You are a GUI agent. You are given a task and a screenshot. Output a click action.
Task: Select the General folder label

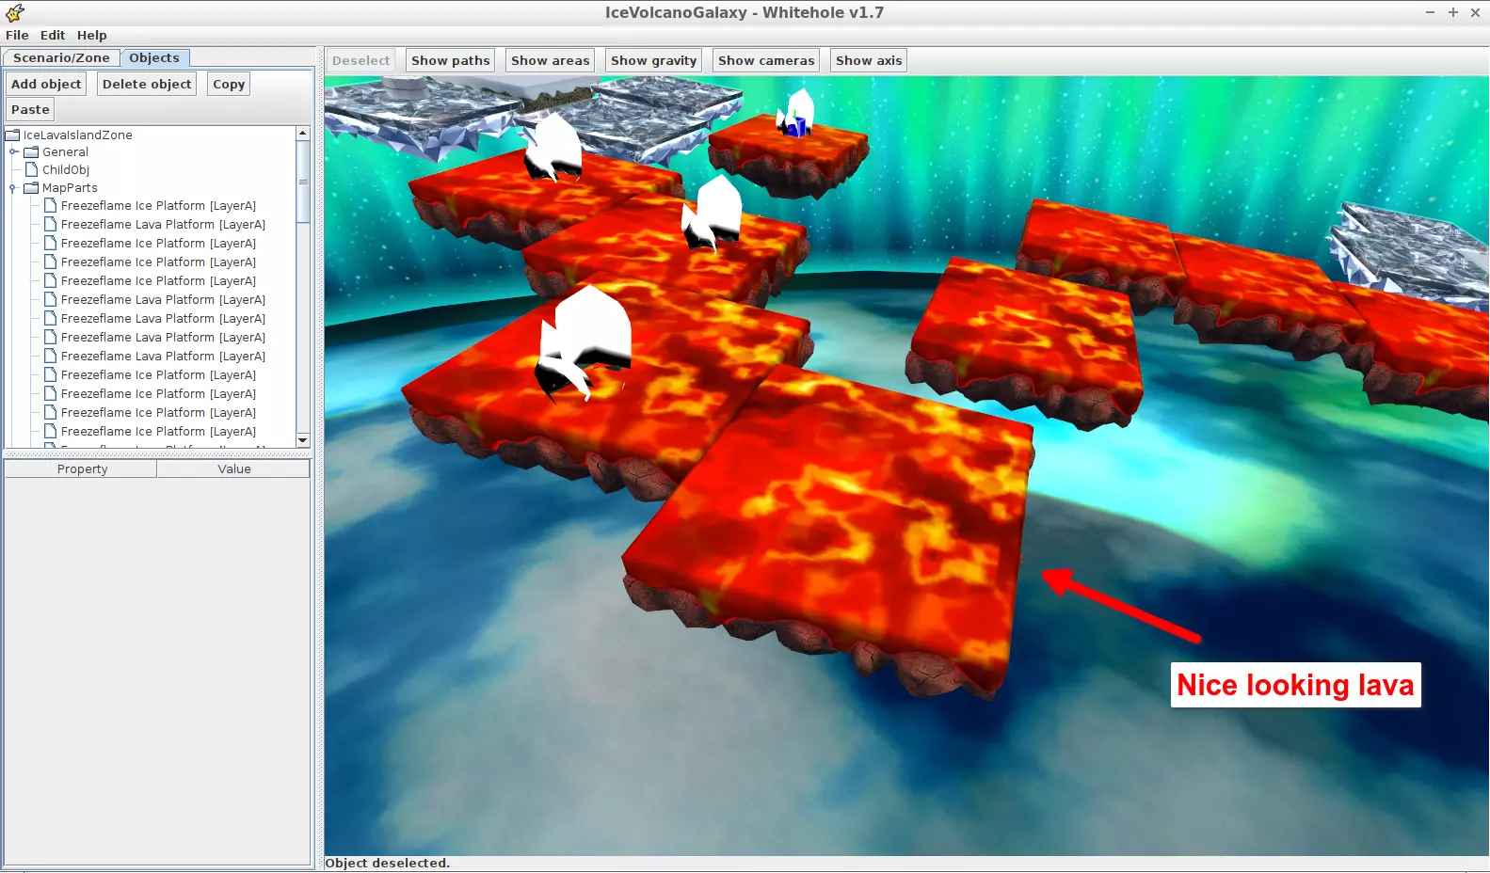(65, 151)
